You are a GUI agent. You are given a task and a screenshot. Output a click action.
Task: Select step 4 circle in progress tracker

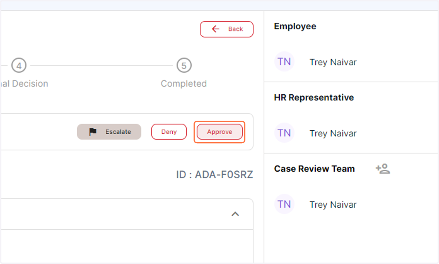tap(19, 66)
